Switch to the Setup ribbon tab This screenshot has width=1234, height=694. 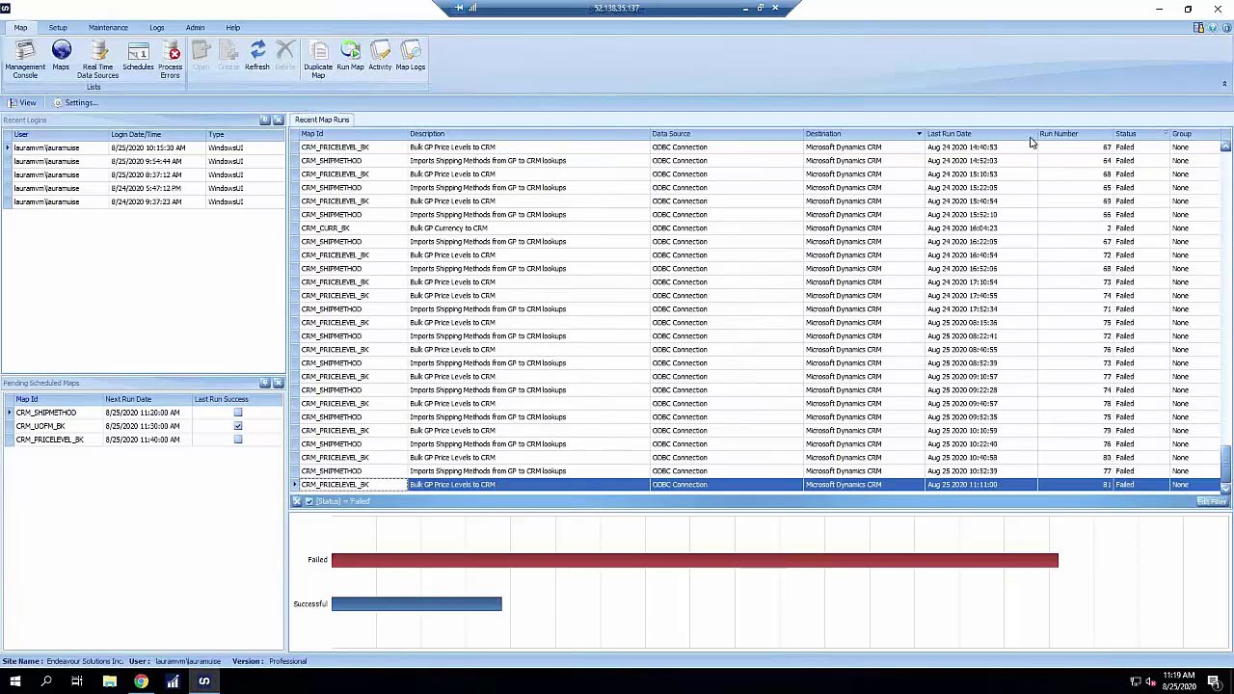pyautogui.click(x=58, y=28)
